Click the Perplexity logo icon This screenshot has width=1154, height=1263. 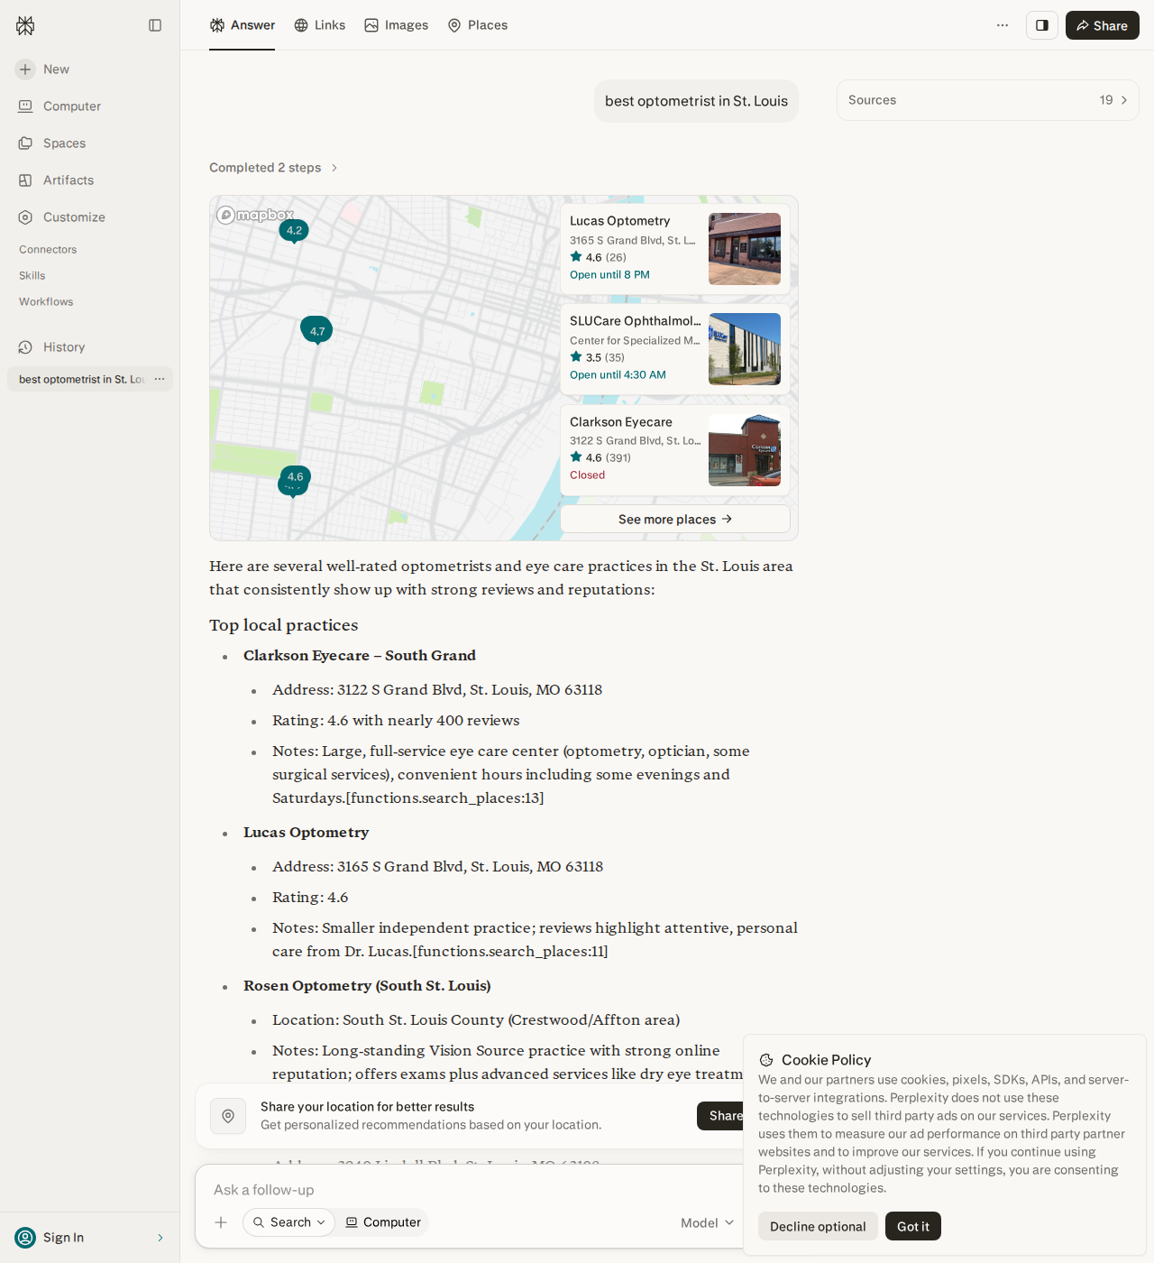click(25, 25)
